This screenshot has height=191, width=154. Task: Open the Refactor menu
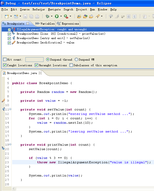pyautogui.click(x=39, y=10)
